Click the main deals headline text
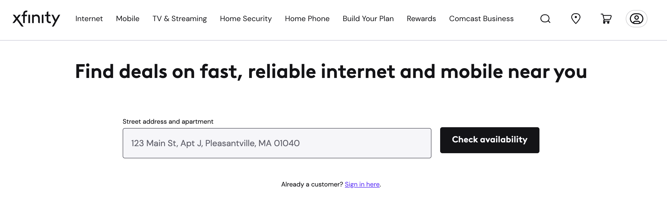 331,71
